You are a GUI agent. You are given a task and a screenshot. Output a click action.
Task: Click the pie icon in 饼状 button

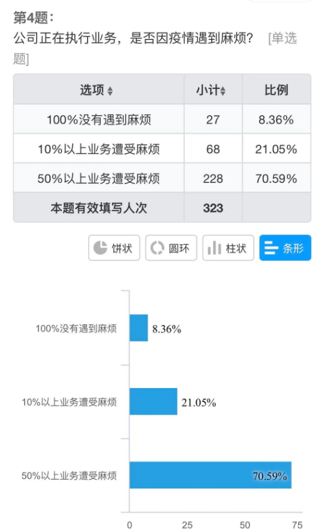pos(100,248)
